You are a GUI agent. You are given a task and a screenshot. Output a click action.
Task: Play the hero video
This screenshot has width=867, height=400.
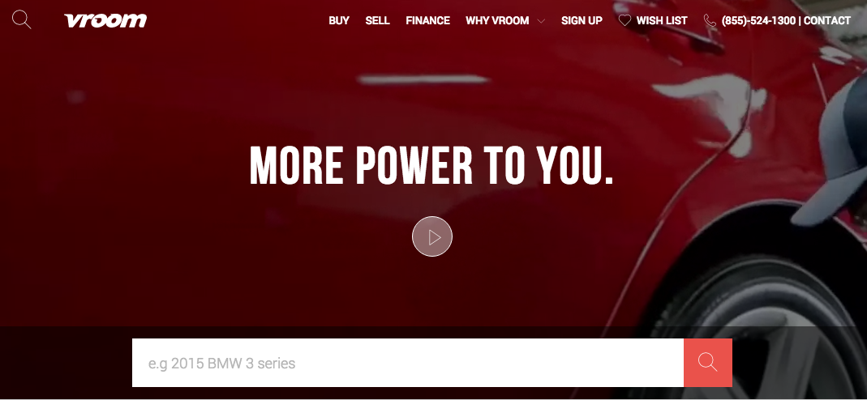[x=432, y=236]
